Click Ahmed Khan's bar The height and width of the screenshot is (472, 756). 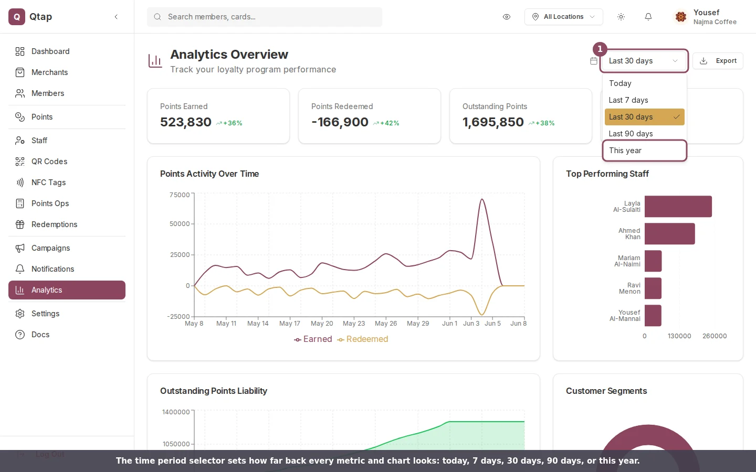[670, 234]
